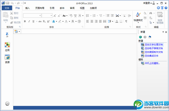Toggle superscript R2 formatting
The image size is (169, 111).
48,21
